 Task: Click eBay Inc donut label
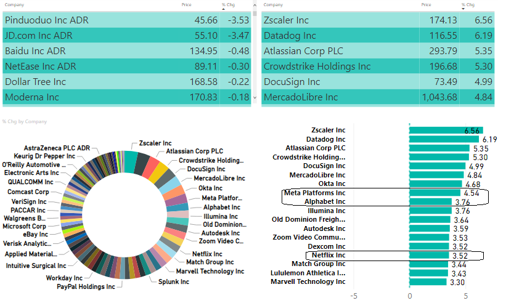tap(36, 235)
